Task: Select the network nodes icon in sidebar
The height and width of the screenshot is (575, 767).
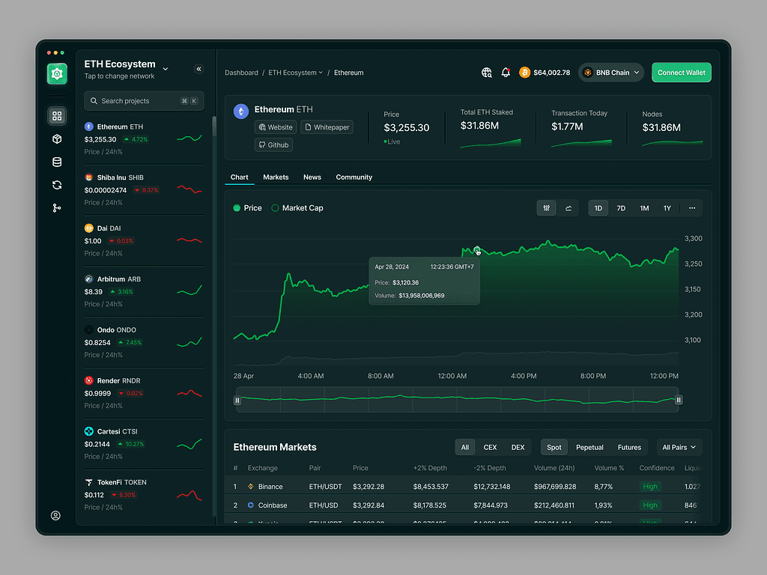Action: 57,208
